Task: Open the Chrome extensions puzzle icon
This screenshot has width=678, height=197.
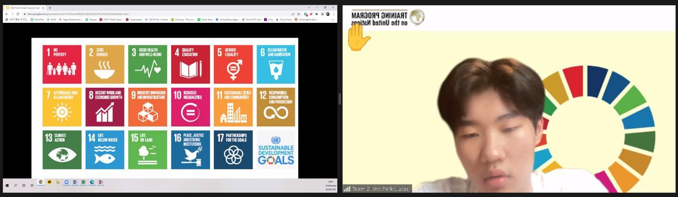Action: 316,14
